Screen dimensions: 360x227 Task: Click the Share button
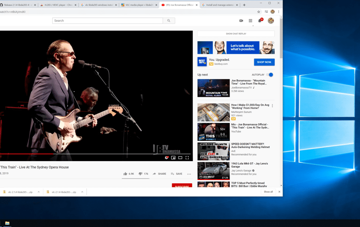click(x=159, y=174)
